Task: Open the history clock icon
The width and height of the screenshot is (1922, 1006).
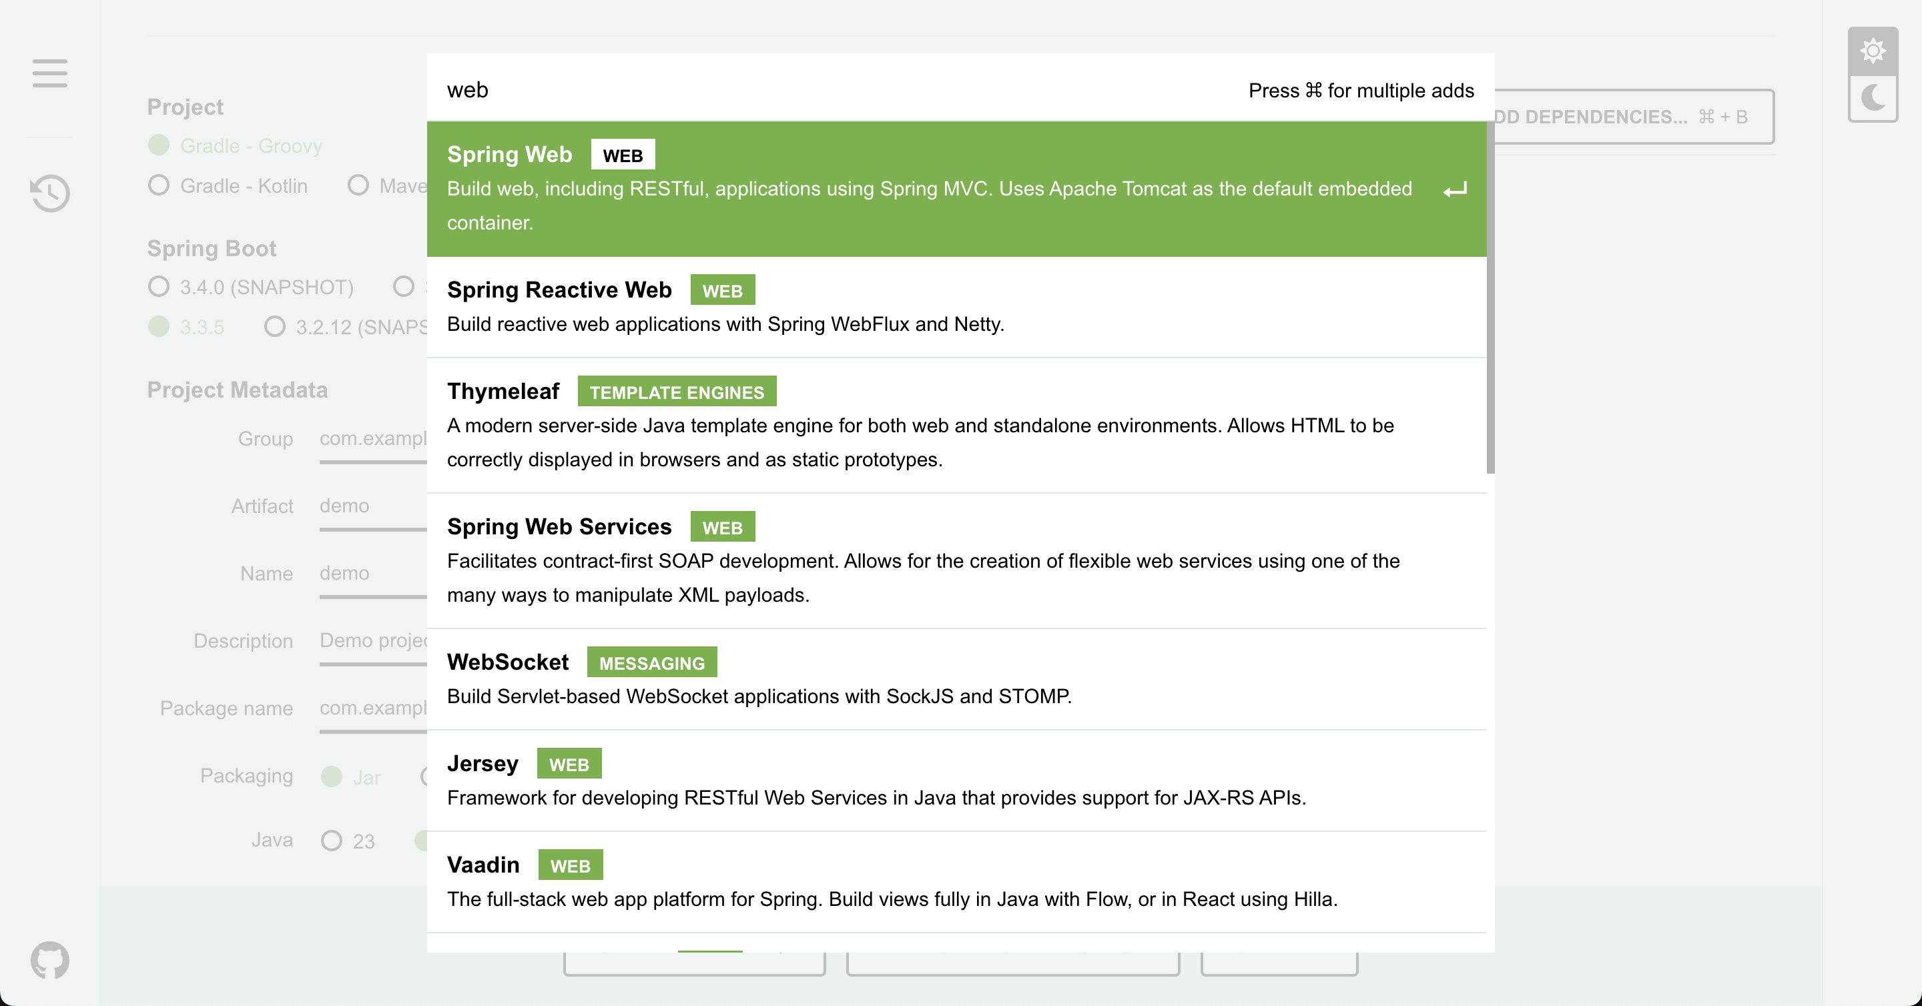Action: 50,193
